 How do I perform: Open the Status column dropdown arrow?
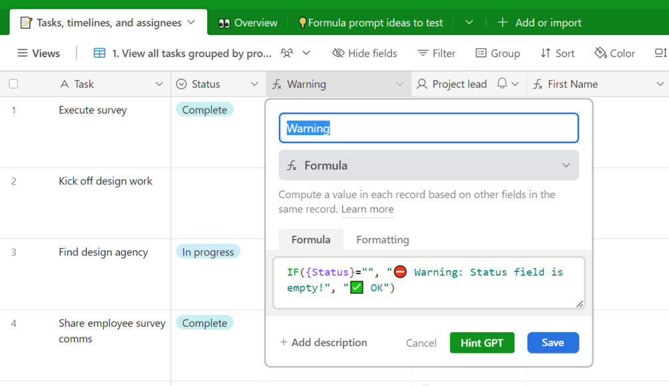254,84
